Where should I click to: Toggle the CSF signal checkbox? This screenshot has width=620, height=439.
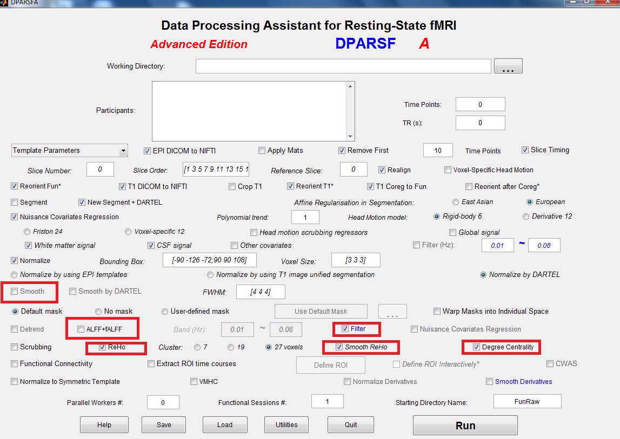151,245
